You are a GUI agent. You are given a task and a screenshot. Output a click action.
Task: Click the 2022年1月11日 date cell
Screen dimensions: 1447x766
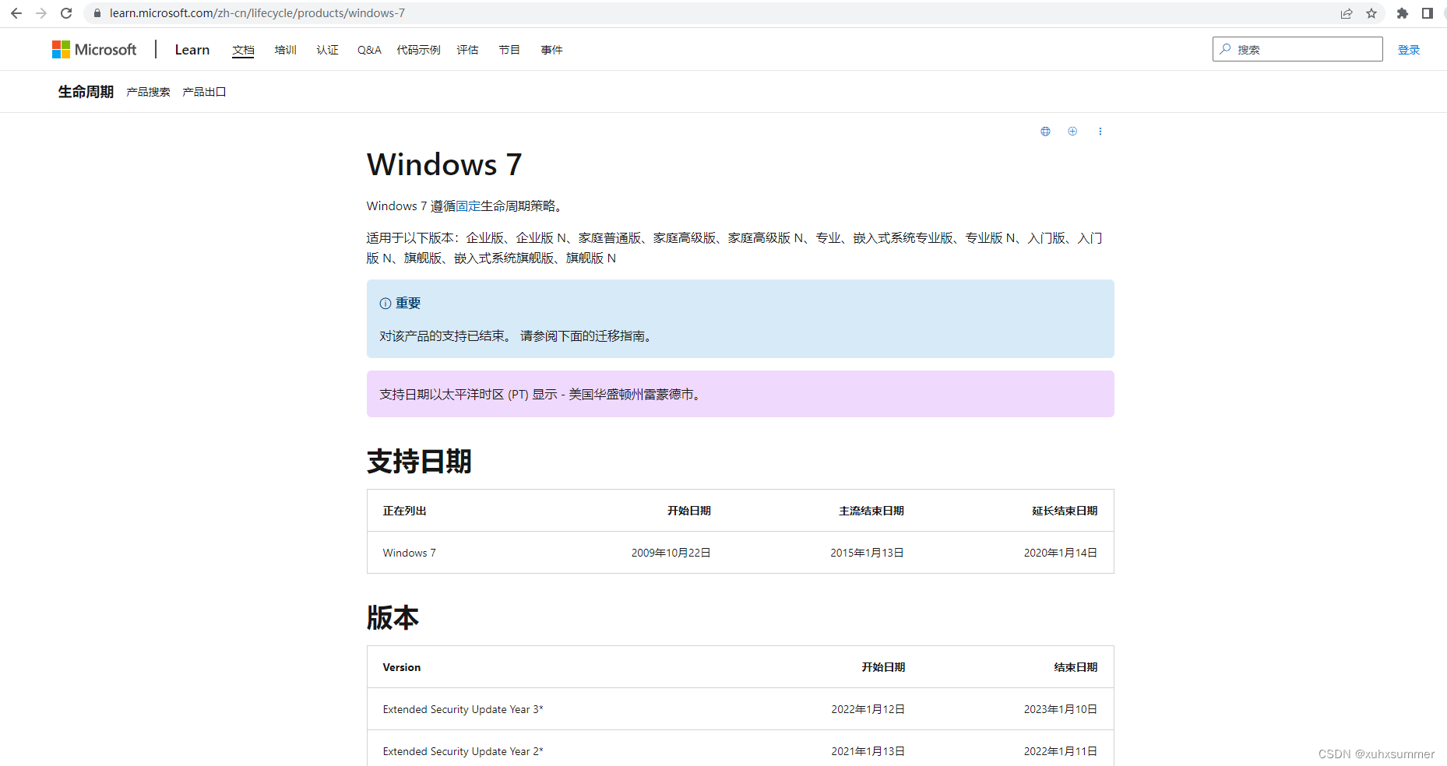(1060, 751)
